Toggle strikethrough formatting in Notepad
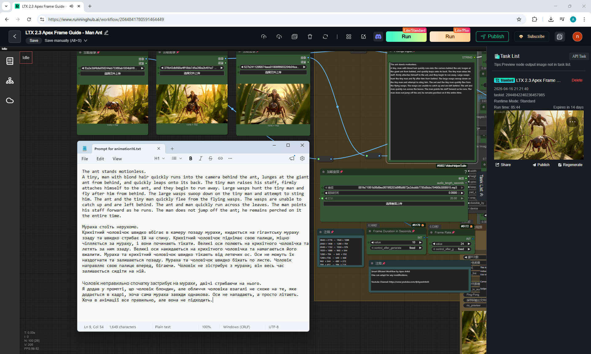This screenshot has width=591, height=354. (x=210, y=158)
